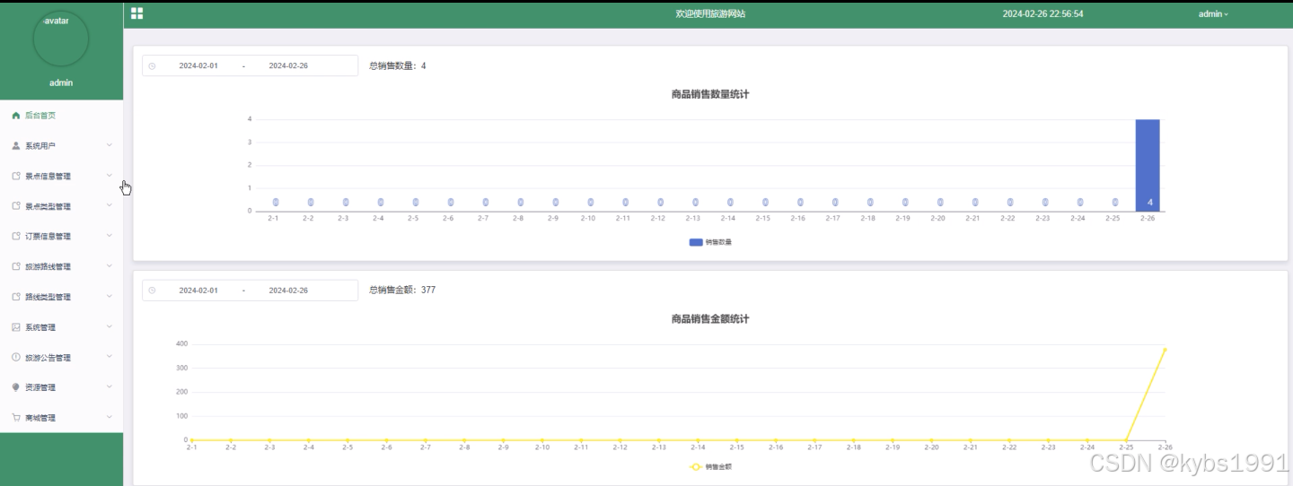The image size is (1293, 486).
Task: Click the info icon beside 旅游公告管理
Action: 16,357
